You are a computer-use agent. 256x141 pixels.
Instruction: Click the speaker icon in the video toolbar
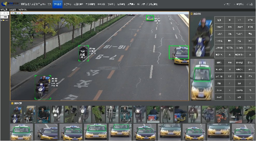click(19, 13)
